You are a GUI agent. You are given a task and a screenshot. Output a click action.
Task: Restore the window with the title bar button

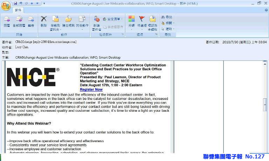coord(259,3)
